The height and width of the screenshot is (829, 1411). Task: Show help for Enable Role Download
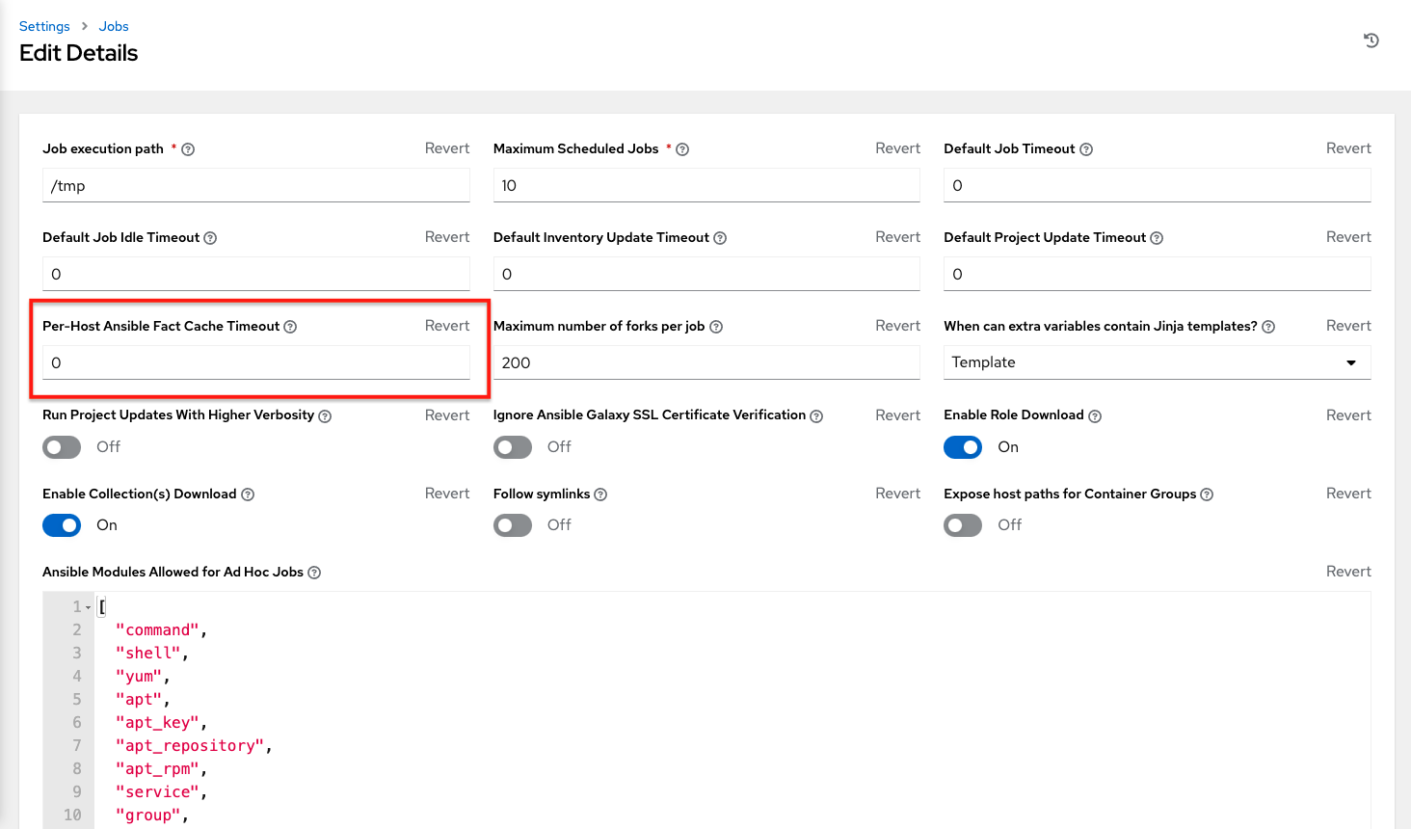[x=1095, y=415]
